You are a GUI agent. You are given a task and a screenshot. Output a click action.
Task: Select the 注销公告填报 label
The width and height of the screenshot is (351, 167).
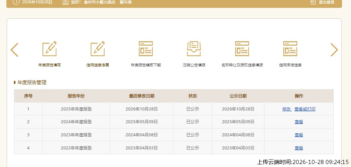tap(194, 65)
